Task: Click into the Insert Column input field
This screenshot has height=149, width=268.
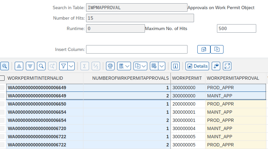Action: pyautogui.click(x=136, y=49)
